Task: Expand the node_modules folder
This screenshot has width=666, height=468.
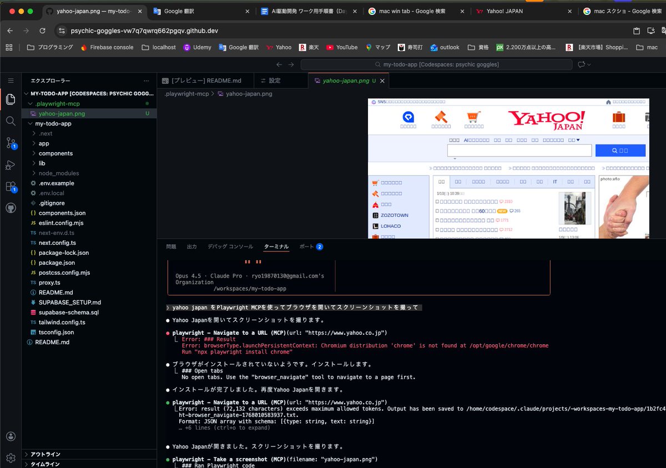Action: coord(89,173)
